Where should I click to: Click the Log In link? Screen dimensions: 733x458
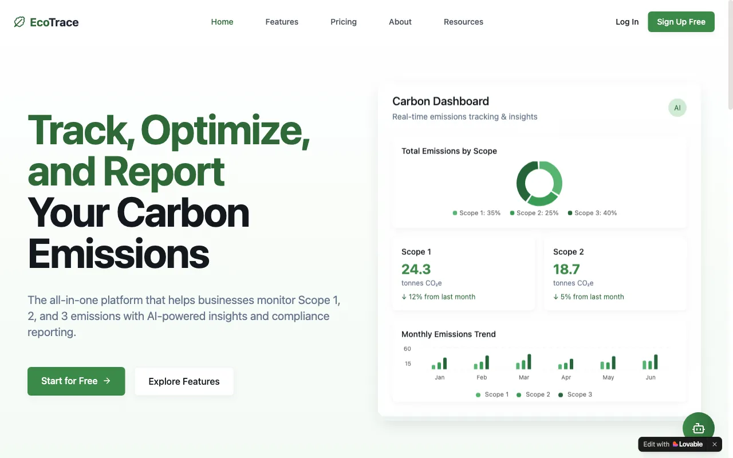pyautogui.click(x=627, y=22)
